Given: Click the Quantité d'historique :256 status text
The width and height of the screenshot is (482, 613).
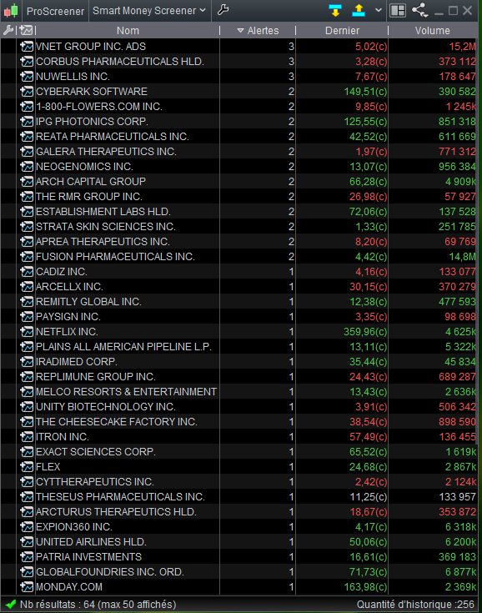Looking at the screenshot, I should point(415,605).
